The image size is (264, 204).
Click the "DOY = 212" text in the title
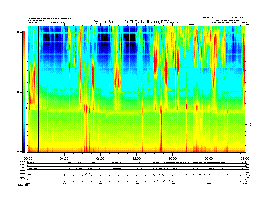coord(170,22)
